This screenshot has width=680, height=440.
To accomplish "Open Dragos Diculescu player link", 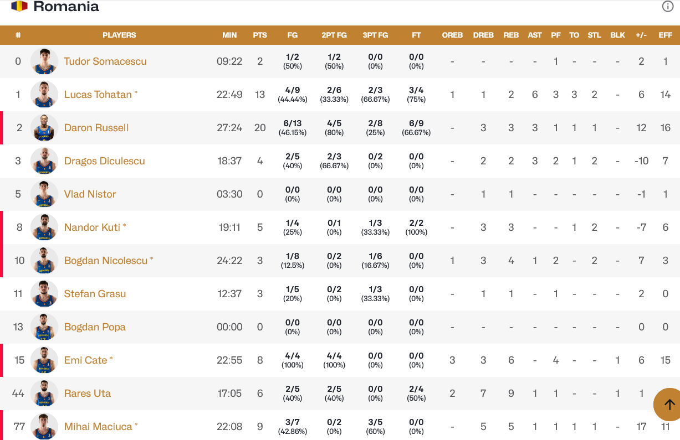I will [x=105, y=161].
